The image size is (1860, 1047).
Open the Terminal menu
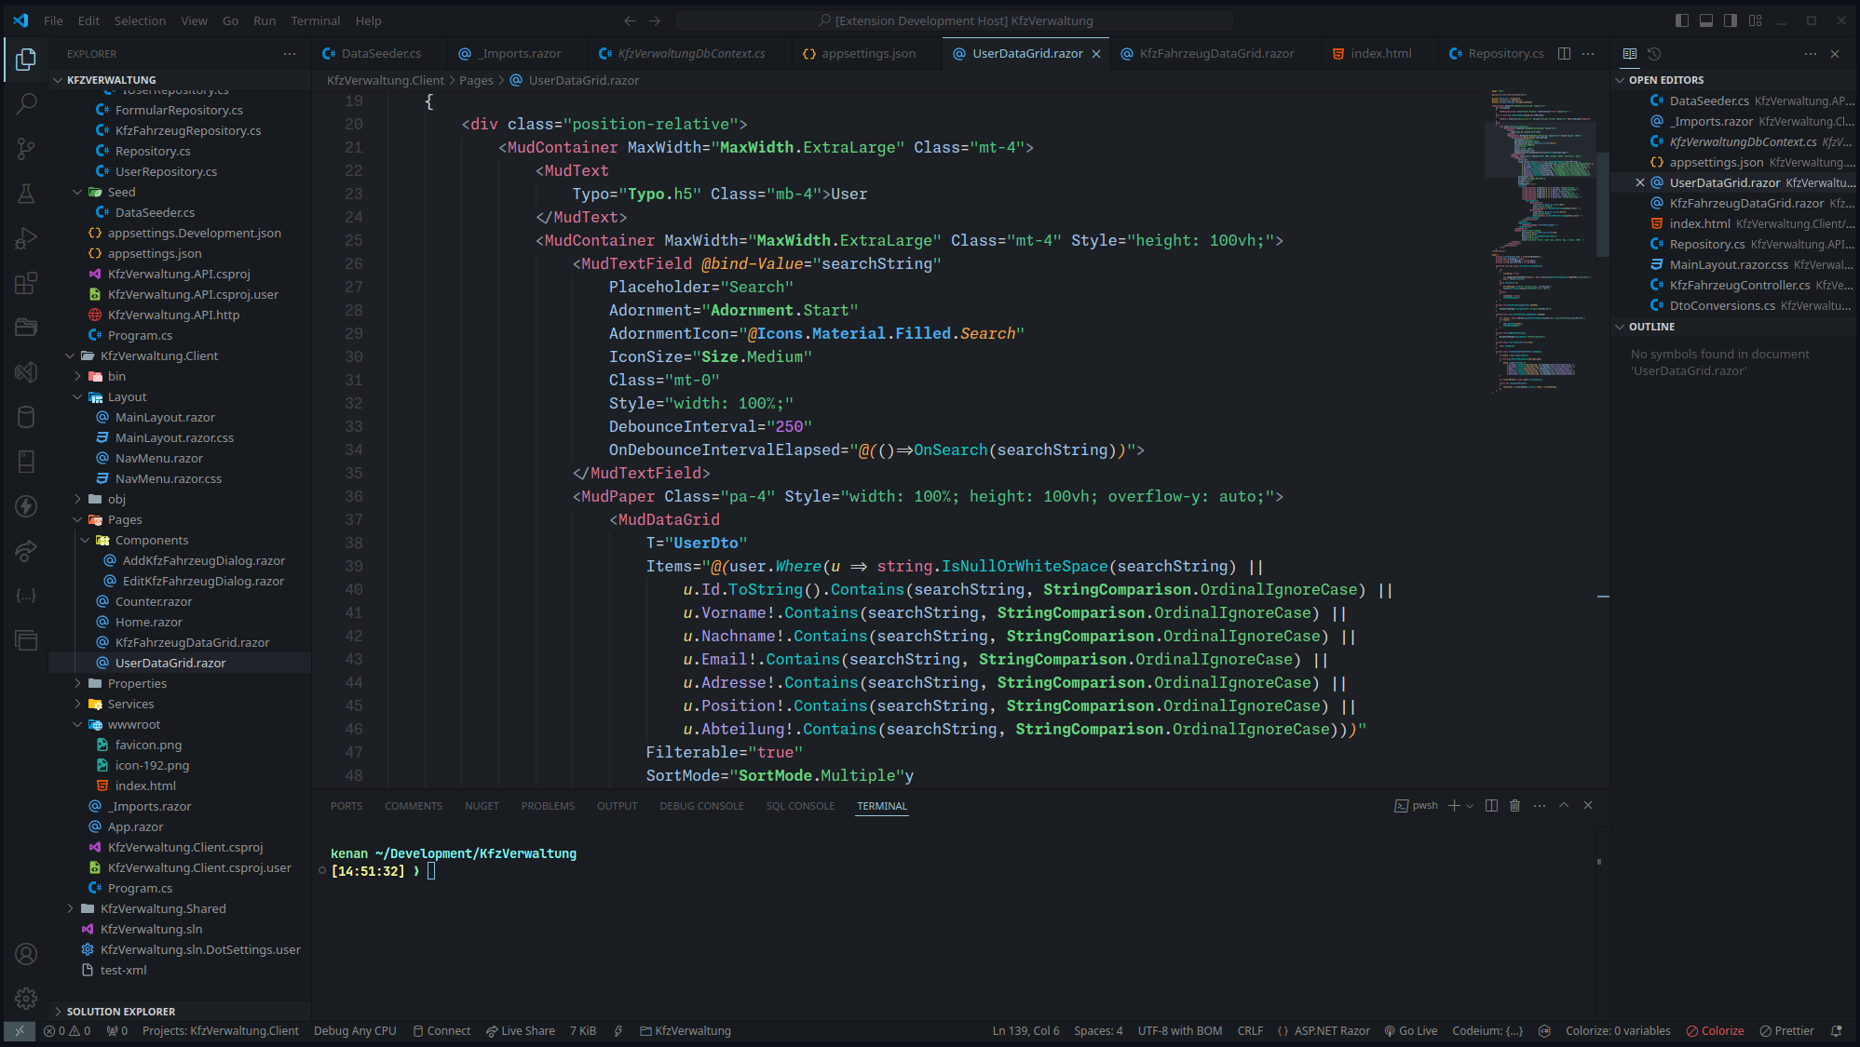315,20
